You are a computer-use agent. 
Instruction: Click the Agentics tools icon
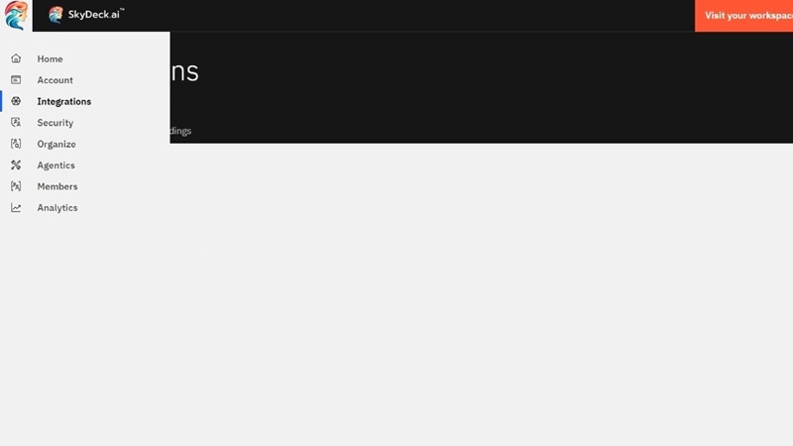16,166
